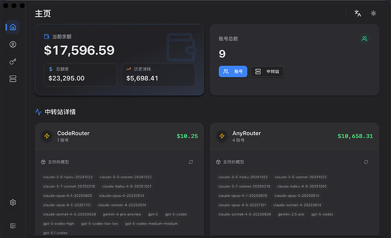This screenshot has height=238, width=391.
Task: Click the trend icon beside 历史消耗
Action: tap(129, 69)
